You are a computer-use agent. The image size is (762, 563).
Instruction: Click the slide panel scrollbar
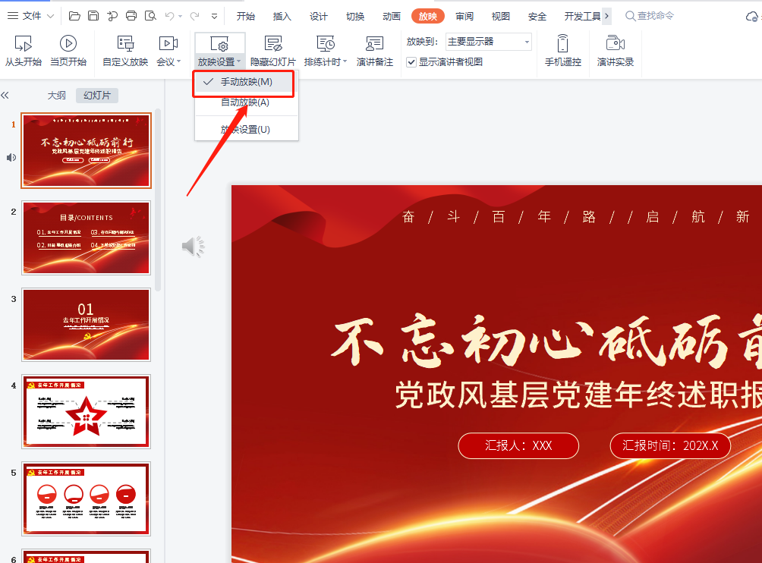[158, 200]
